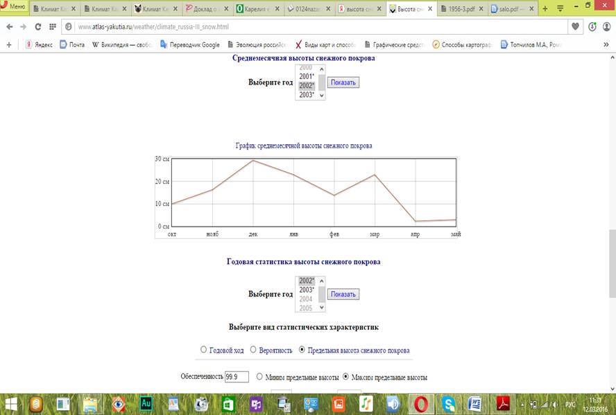Open the Способы картографии bookmark
The height and width of the screenshot is (415, 616).
pos(462,45)
